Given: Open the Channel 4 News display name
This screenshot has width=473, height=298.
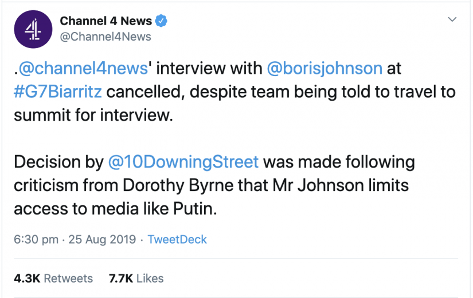Looking at the screenshot, I should (105, 21).
